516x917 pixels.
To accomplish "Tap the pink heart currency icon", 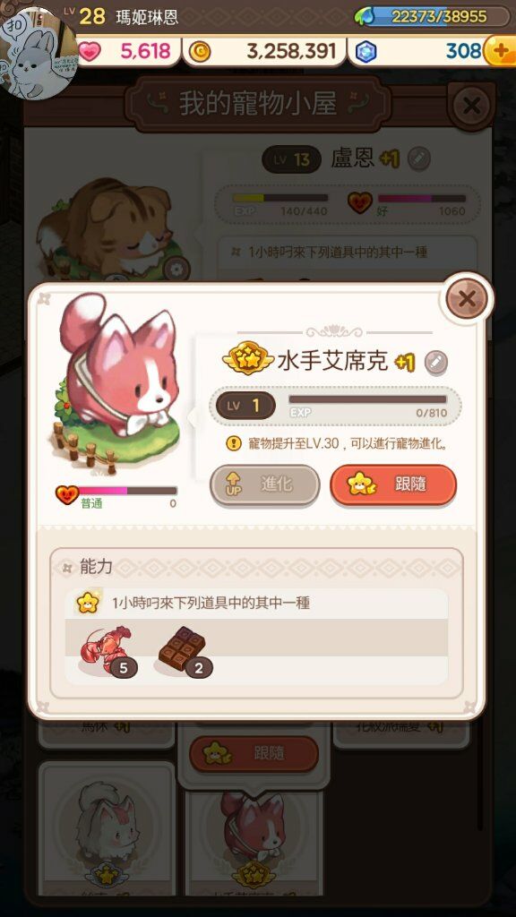I will (x=90, y=51).
